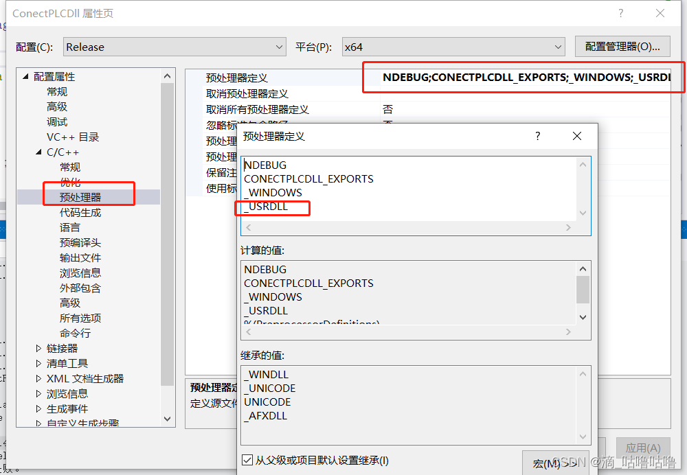Expand the 链接器 tree node
The image size is (687, 475).
coord(38,349)
